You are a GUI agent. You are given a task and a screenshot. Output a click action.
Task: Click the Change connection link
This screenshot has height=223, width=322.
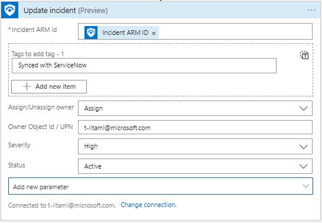click(148, 205)
